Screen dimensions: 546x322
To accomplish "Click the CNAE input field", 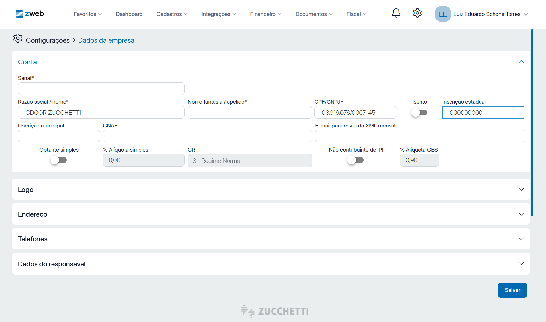I will click(x=207, y=136).
